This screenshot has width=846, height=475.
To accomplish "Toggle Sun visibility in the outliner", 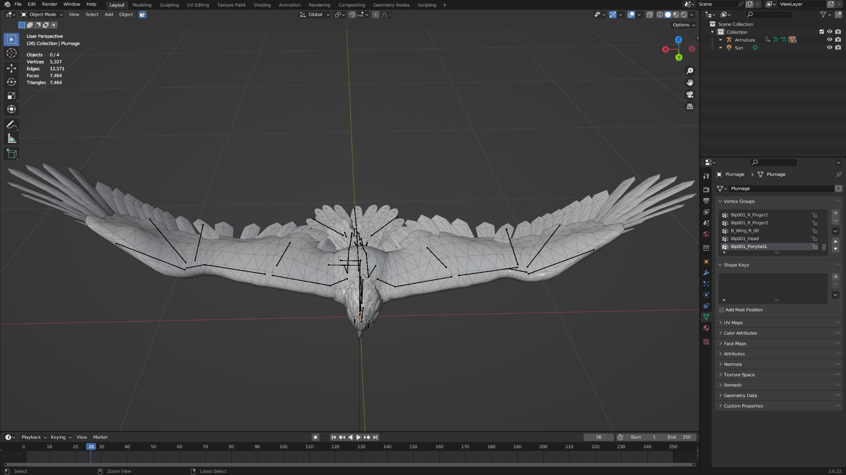I will coord(830,47).
